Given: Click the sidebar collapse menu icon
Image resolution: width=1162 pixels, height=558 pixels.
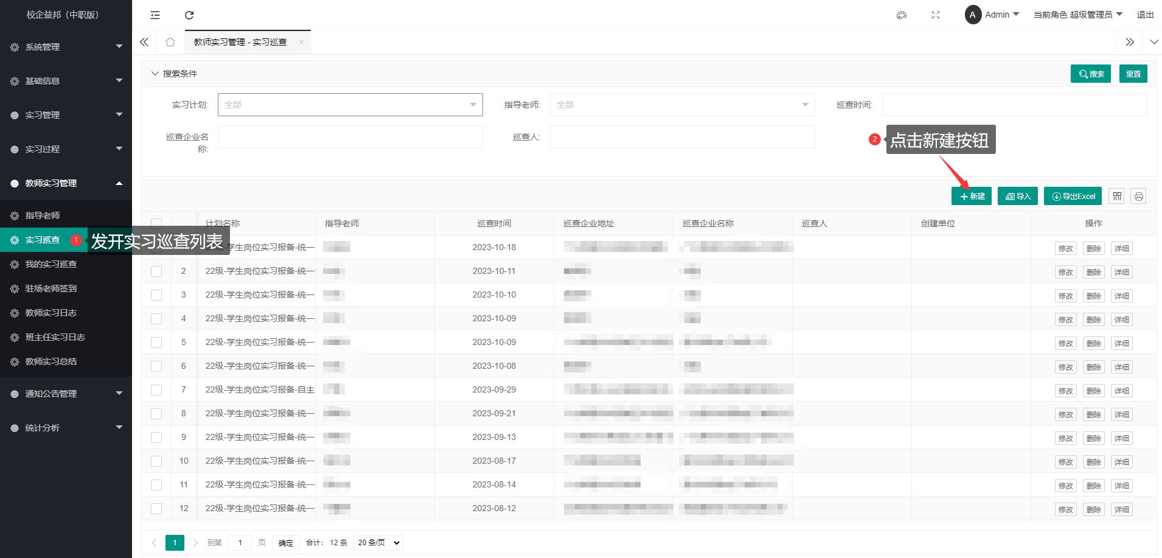Looking at the screenshot, I should coord(155,15).
